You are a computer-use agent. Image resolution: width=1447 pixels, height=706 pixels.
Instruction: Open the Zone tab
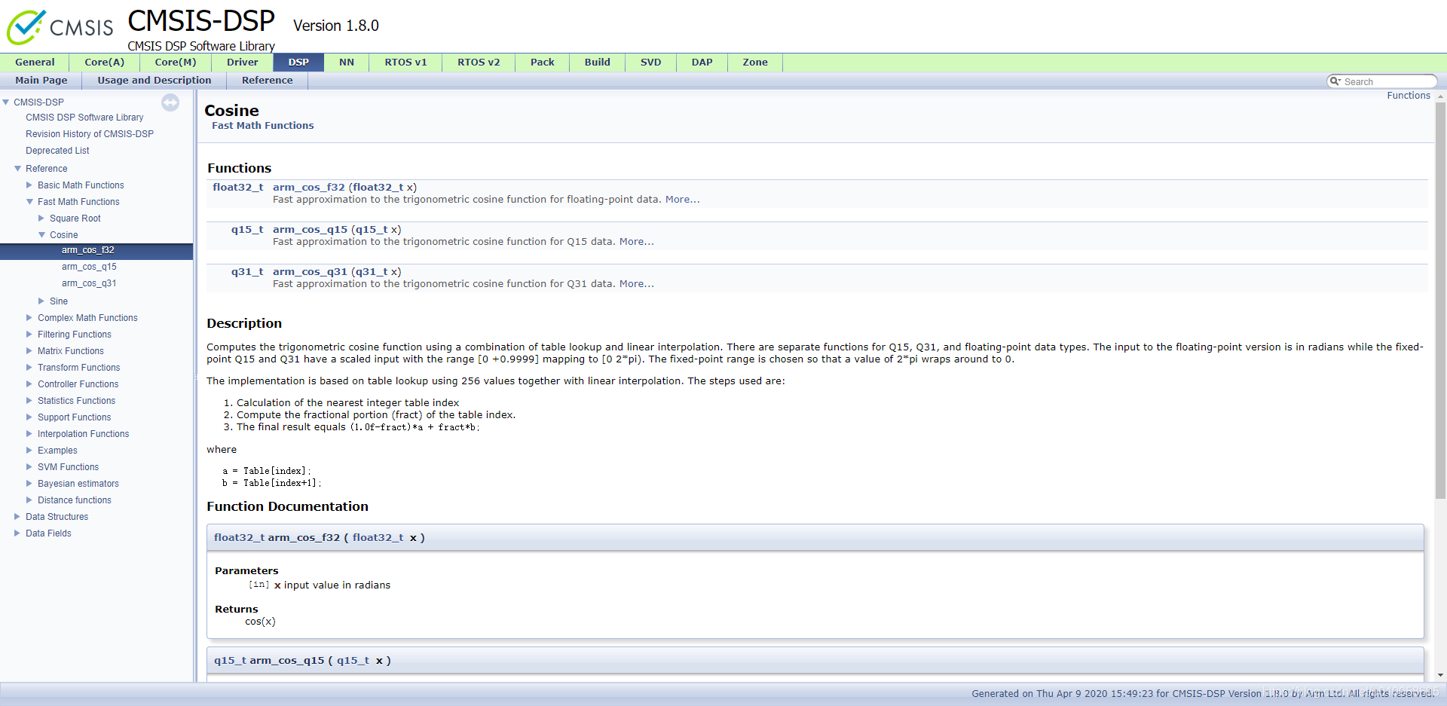[755, 63]
